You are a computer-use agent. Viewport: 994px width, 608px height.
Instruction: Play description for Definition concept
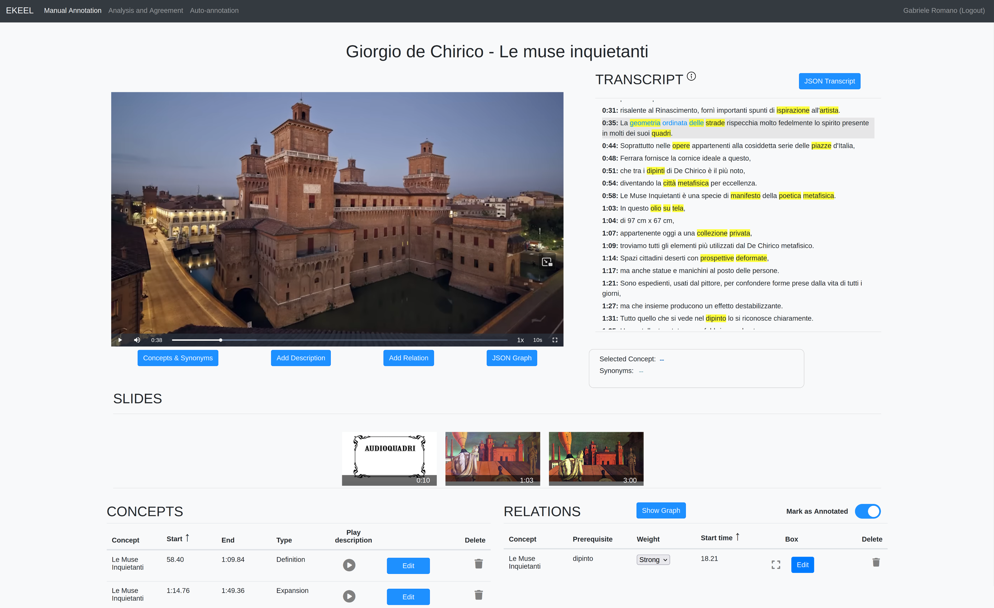point(349,565)
